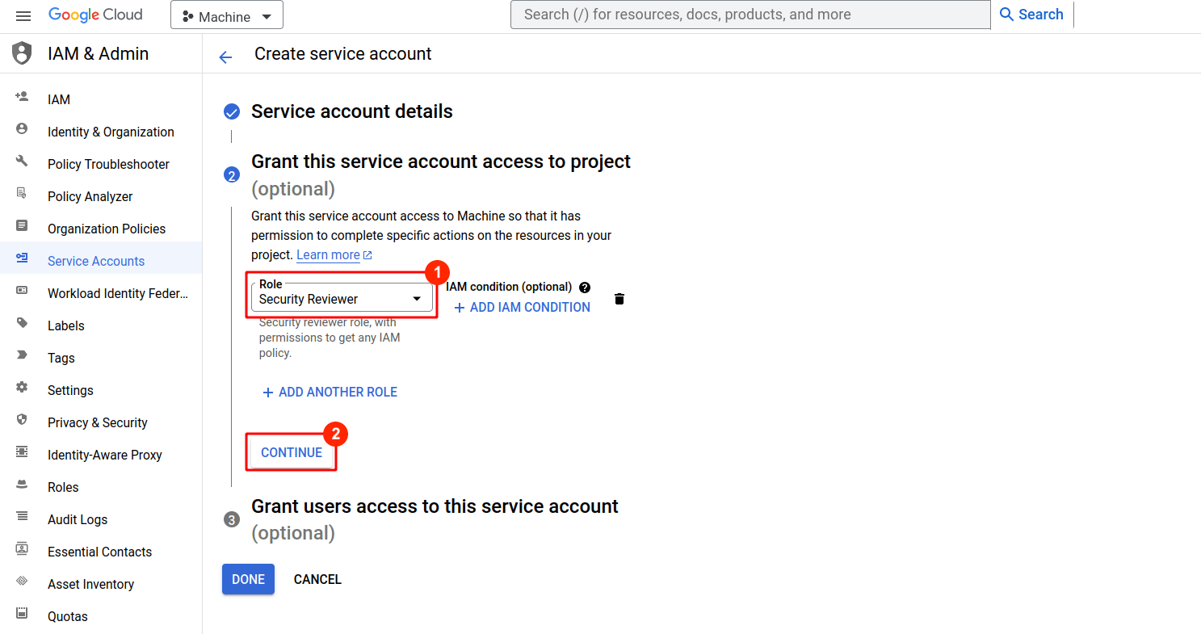This screenshot has width=1201, height=634.
Task: Click the Privacy & Security shield icon
Action: (22, 420)
